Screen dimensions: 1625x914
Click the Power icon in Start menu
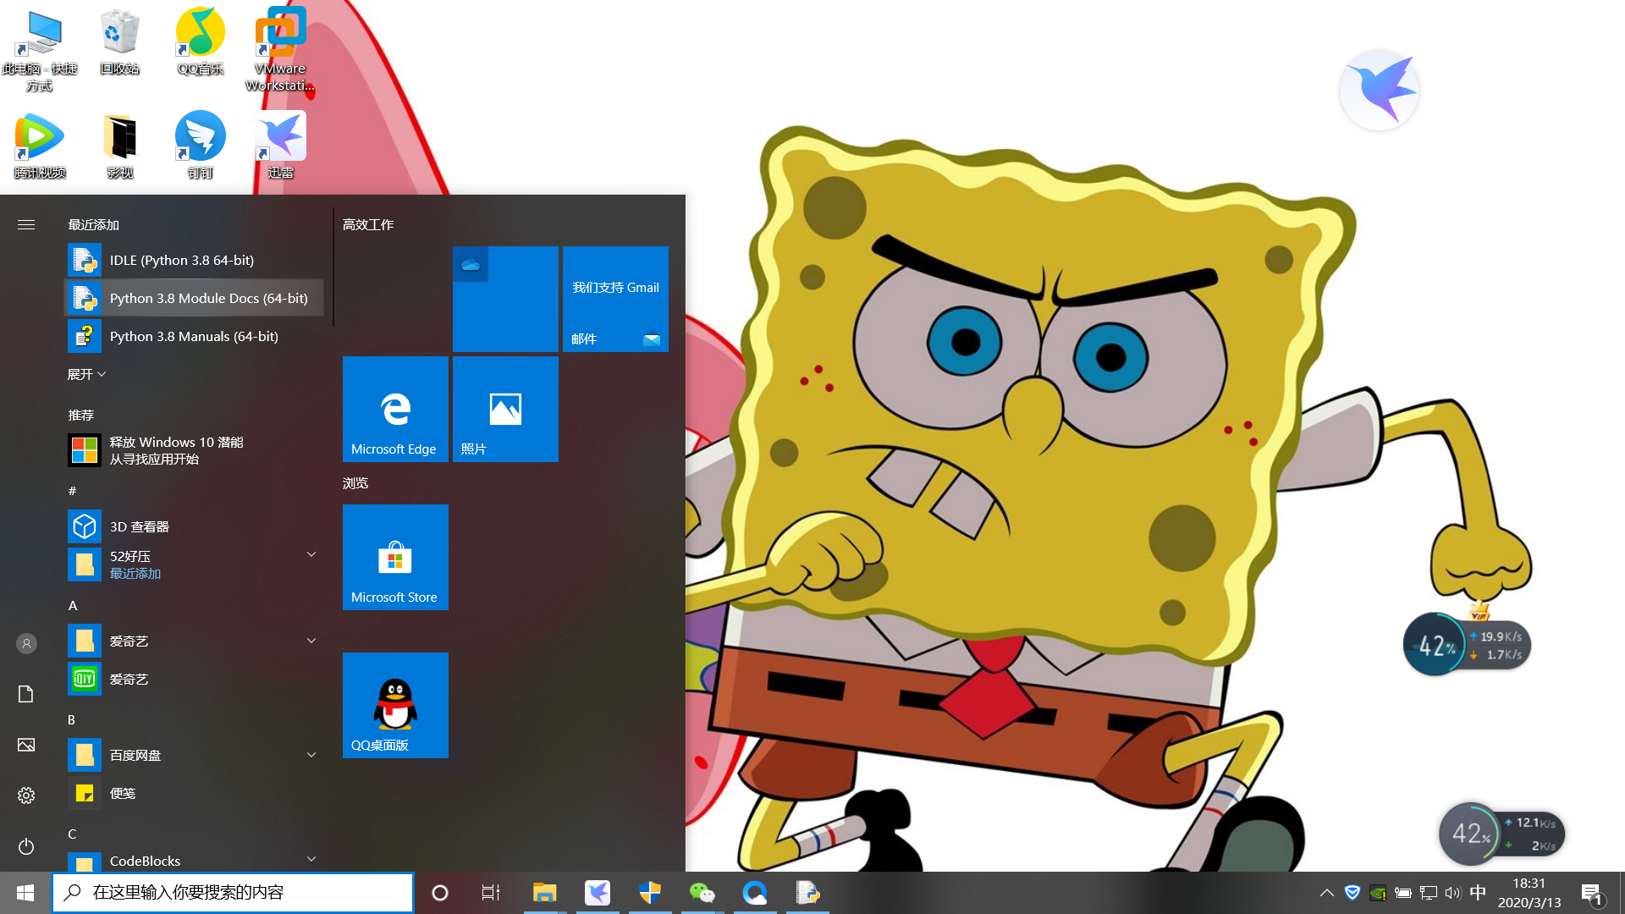[26, 846]
